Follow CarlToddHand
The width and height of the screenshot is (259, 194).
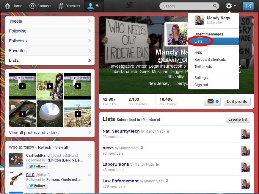[x=37, y=166]
